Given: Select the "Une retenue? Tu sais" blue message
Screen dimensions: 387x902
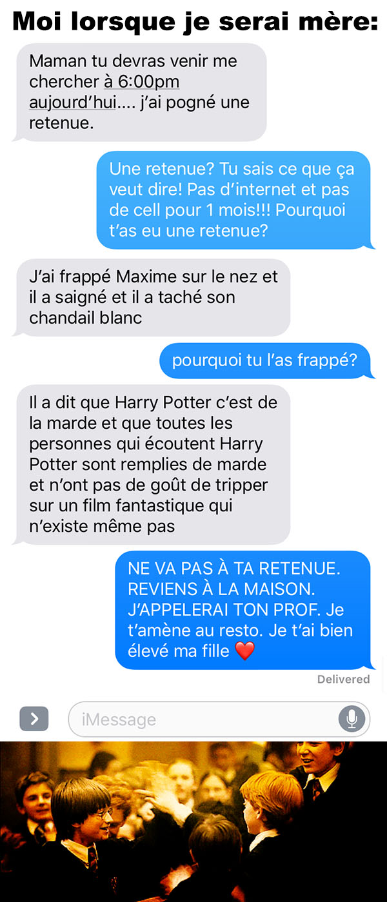Looking at the screenshot, I should pos(235,200).
